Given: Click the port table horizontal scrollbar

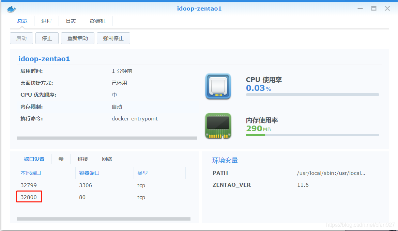Looking at the screenshot, I should click(104, 219).
